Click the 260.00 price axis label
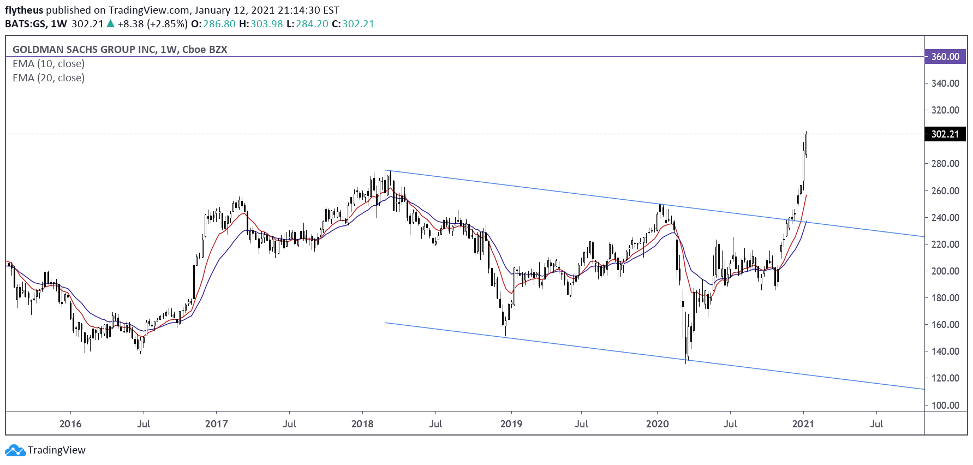Image resolution: width=973 pixels, height=465 pixels. point(945,191)
